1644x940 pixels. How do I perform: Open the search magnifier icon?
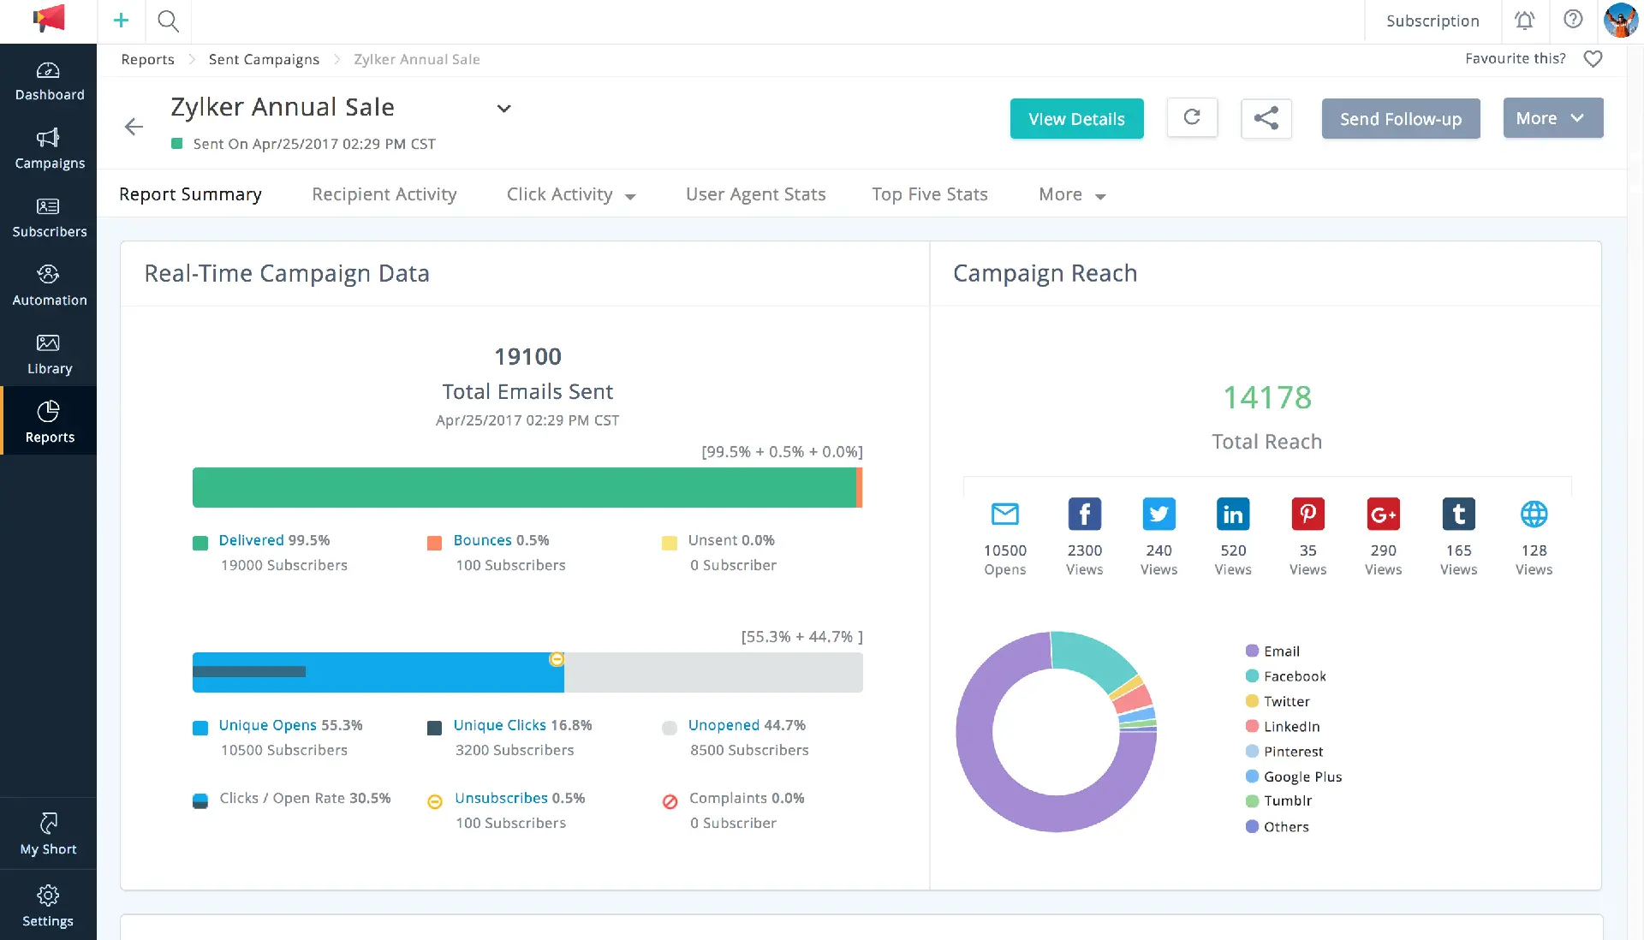169,21
